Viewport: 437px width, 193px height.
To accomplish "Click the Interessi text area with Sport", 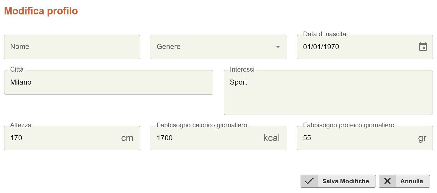I will tap(328, 91).
